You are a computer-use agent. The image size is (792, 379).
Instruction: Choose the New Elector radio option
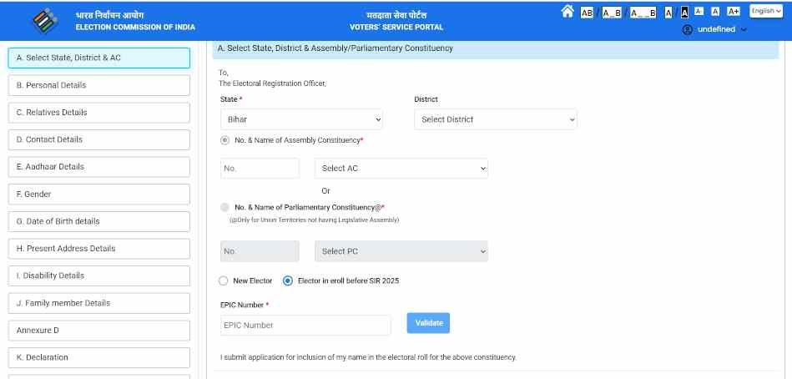coord(224,280)
